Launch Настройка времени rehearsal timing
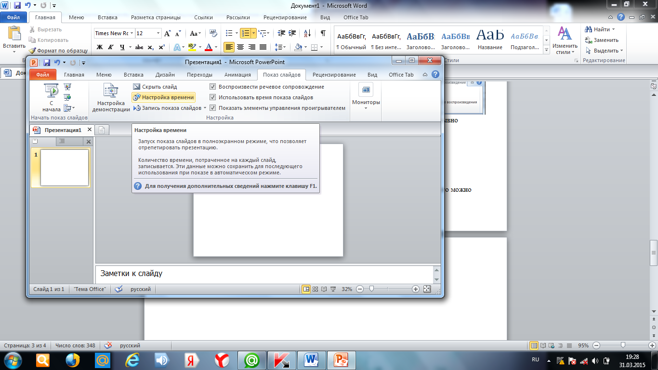Screen dimensions: 658x370 click(164, 97)
